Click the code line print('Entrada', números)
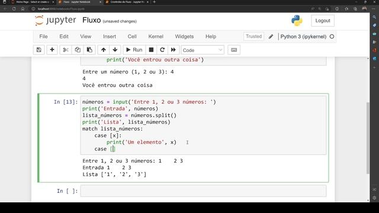This screenshot has height=213, width=379. pyautogui.click(x=120, y=109)
